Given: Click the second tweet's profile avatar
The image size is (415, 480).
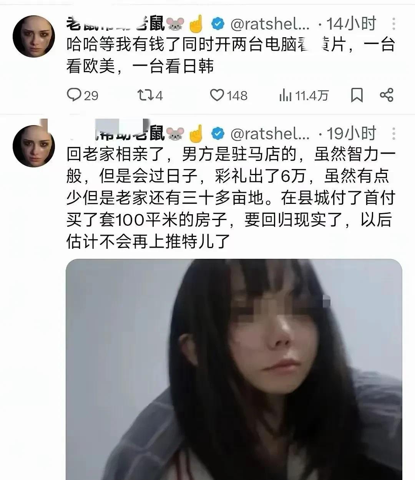Looking at the screenshot, I should click(34, 146).
